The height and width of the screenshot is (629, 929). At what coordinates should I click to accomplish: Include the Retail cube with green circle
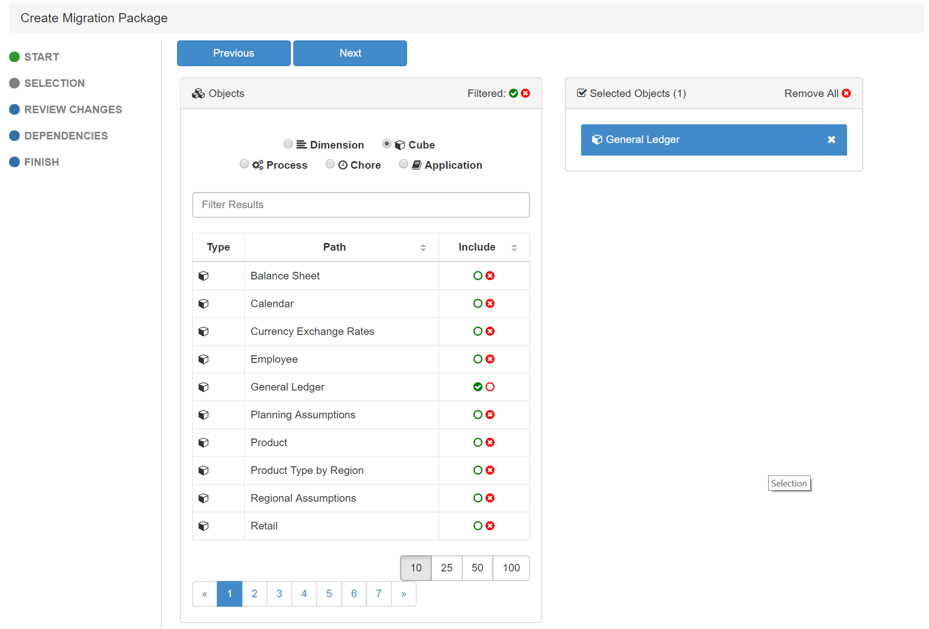477,526
